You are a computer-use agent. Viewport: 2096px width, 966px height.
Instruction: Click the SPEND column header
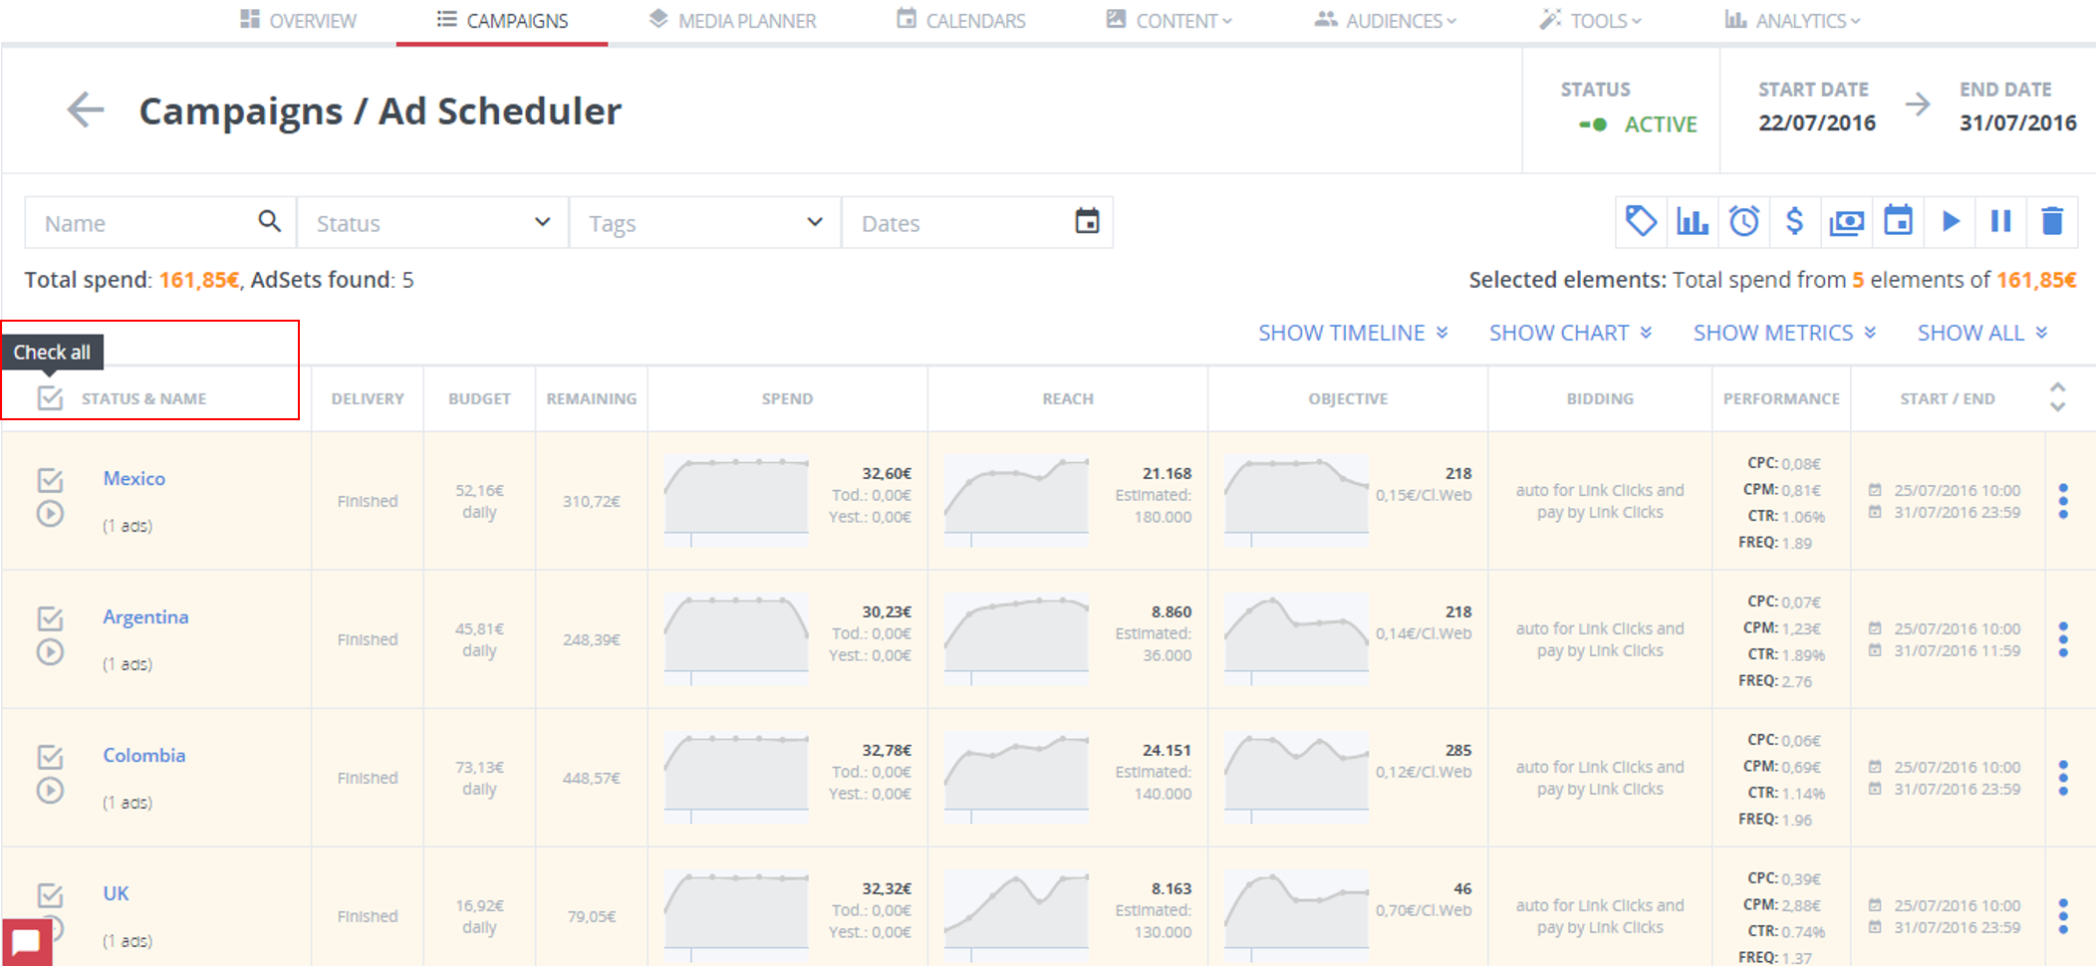click(x=787, y=398)
